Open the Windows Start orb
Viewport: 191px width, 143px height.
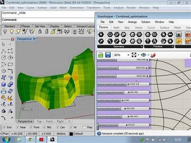6,139
